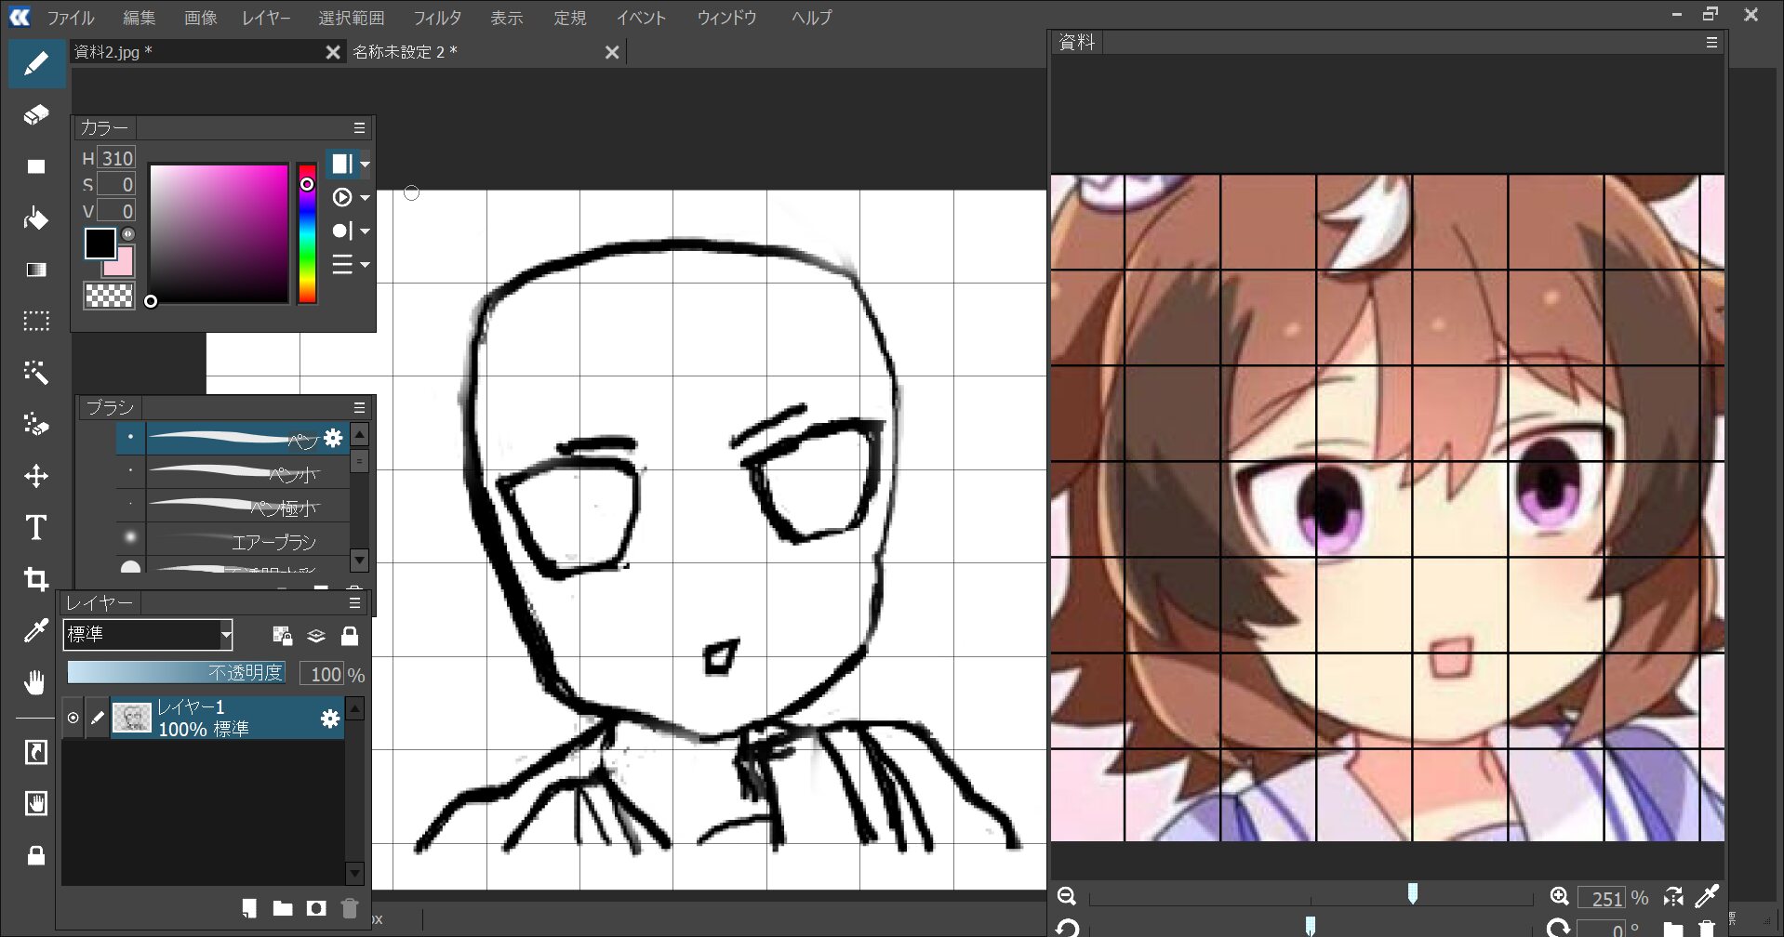Viewport: 1784px width, 937px height.
Task: Open the フィルタ menu
Action: (x=437, y=18)
